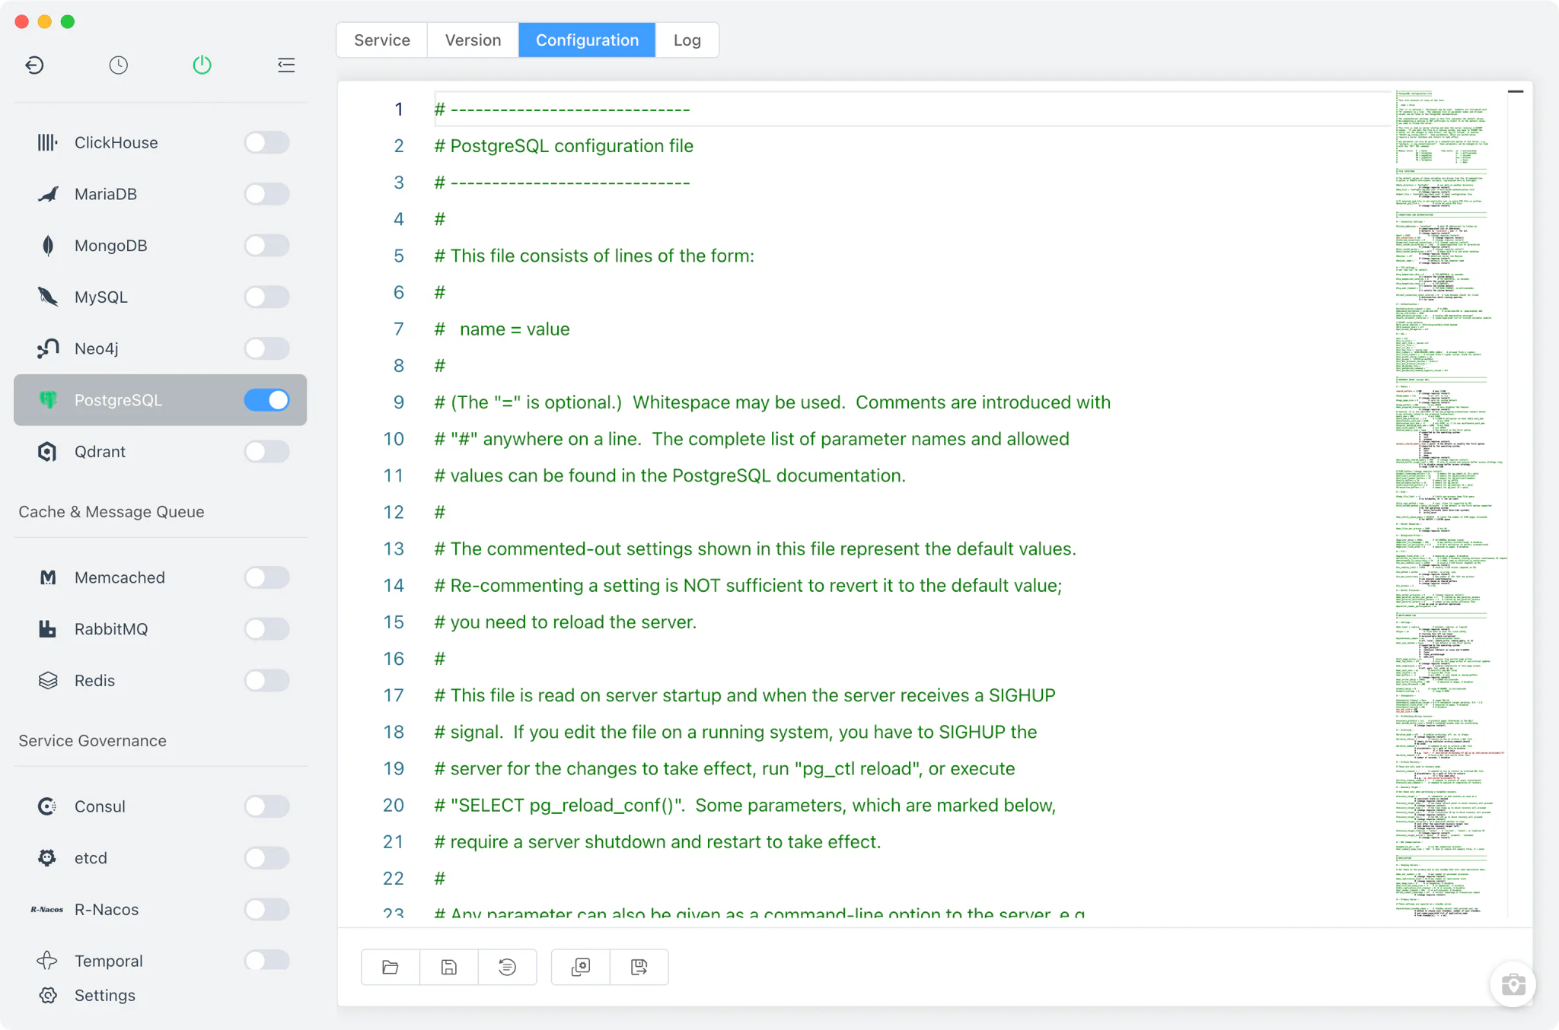
Task: Enable the etcd switch
Action: pyautogui.click(x=266, y=858)
